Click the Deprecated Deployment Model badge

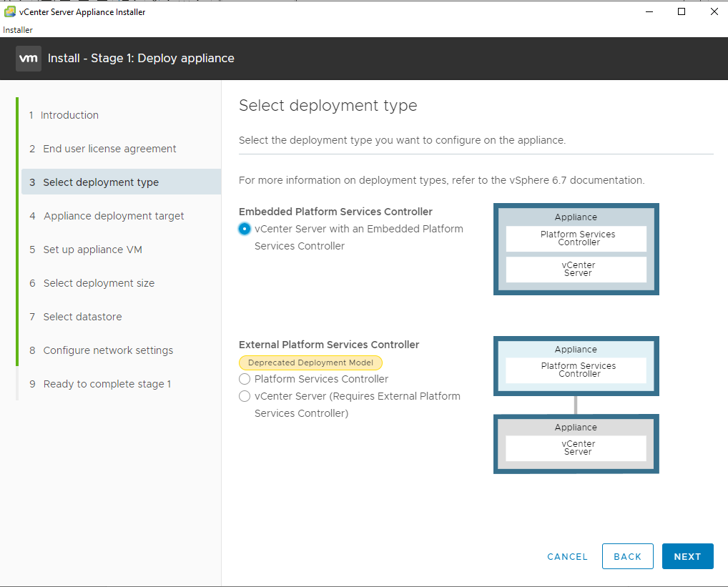(x=310, y=362)
